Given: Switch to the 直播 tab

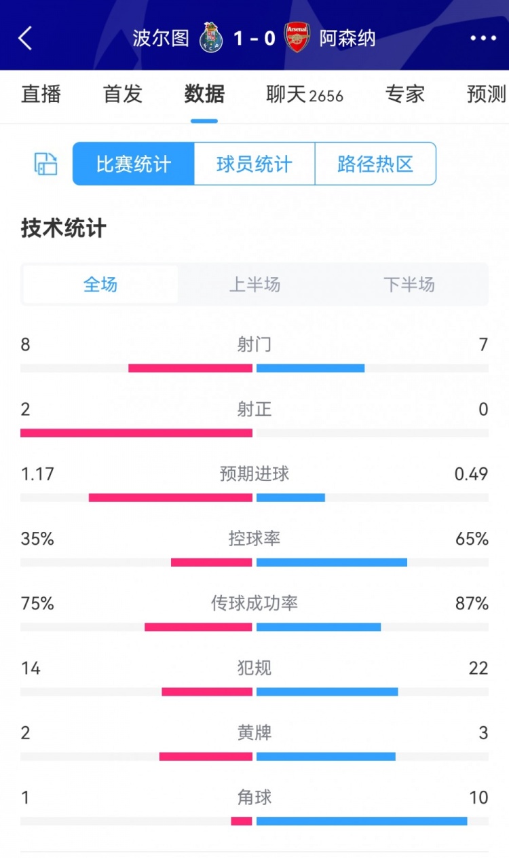Looking at the screenshot, I should coord(41,94).
